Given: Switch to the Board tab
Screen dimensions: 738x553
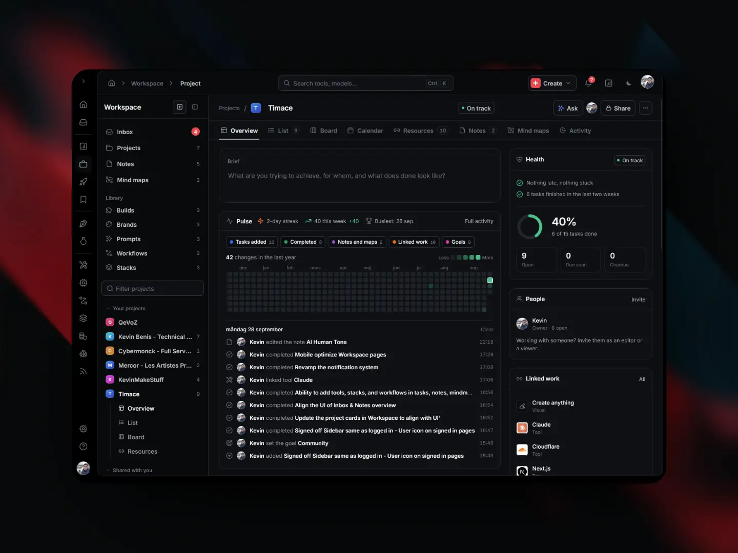Looking at the screenshot, I should [x=324, y=131].
